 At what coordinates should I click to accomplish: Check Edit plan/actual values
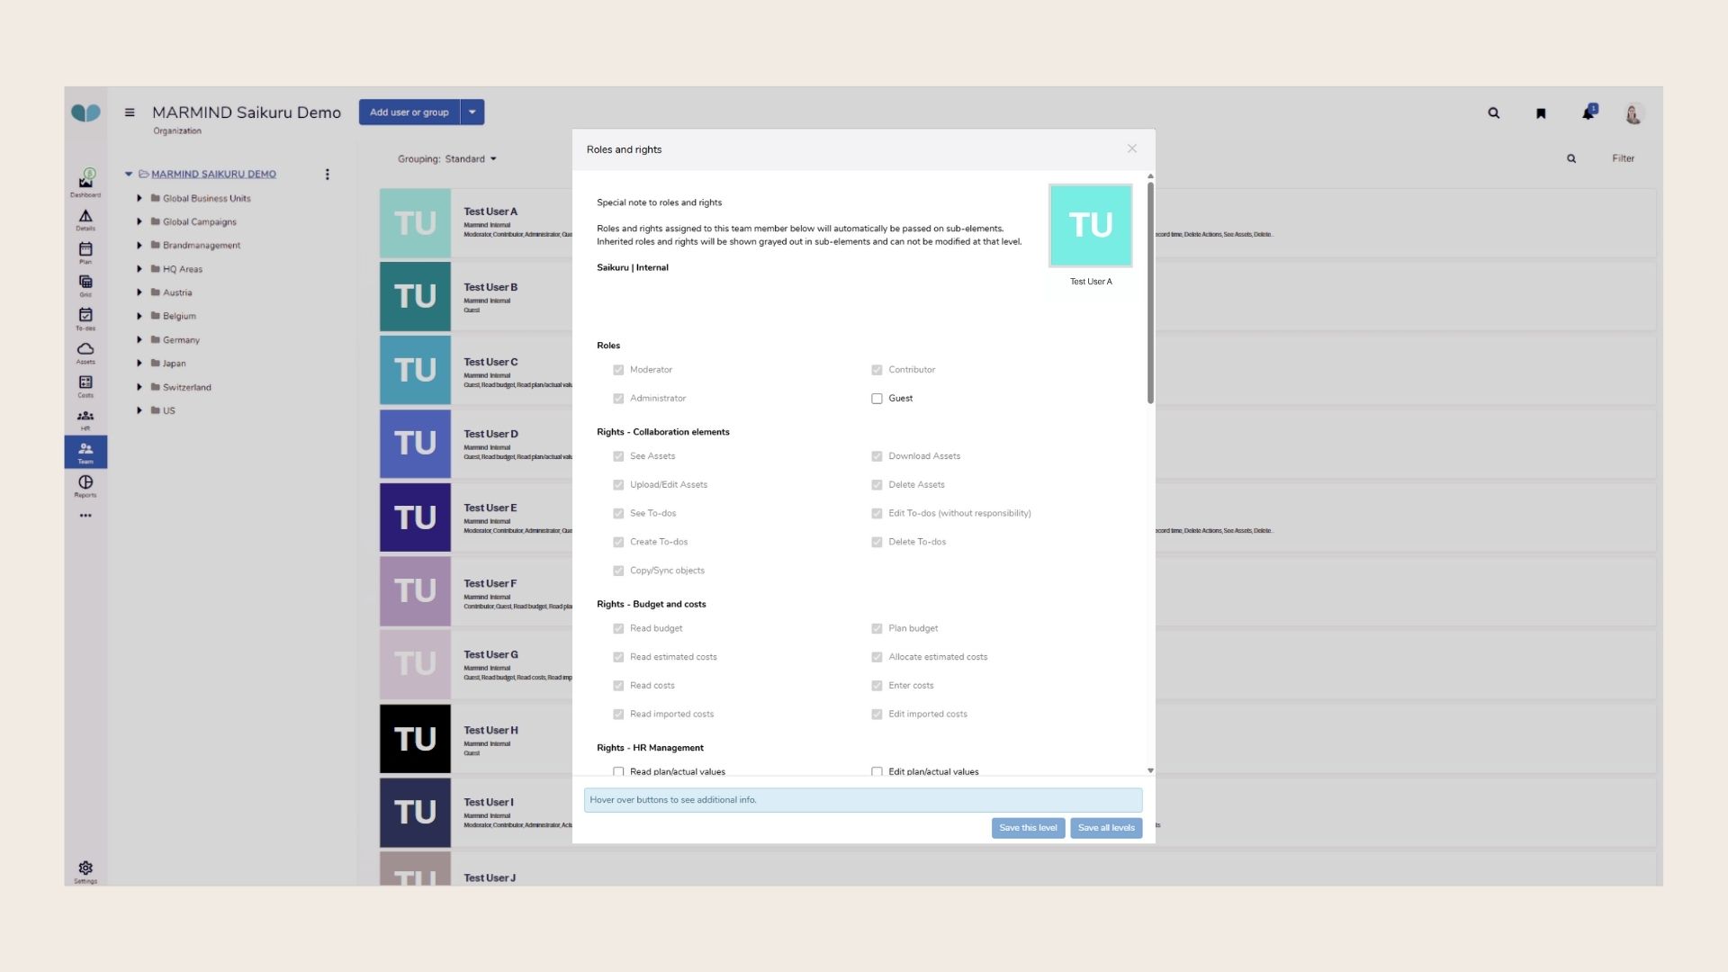[877, 771]
